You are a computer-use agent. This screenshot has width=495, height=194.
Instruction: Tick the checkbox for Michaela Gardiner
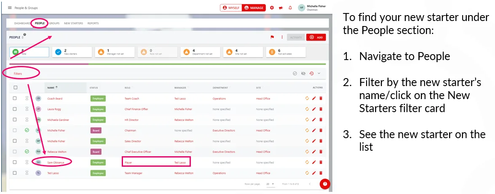15,120
